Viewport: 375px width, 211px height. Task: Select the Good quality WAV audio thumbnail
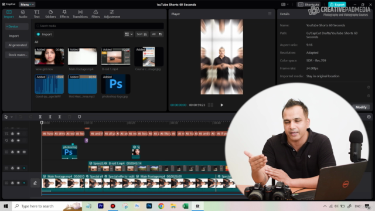[x=49, y=84]
